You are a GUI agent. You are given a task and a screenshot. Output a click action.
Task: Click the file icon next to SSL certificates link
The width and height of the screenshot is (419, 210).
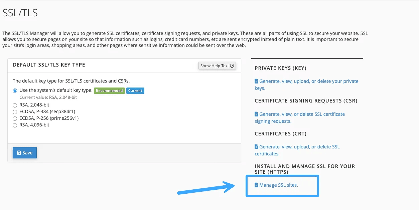(256, 146)
